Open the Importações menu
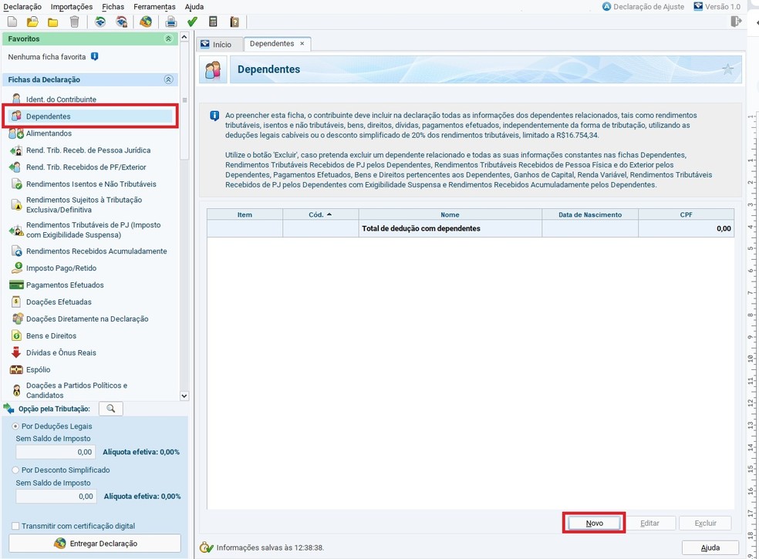759x559 pixels. 72,7
